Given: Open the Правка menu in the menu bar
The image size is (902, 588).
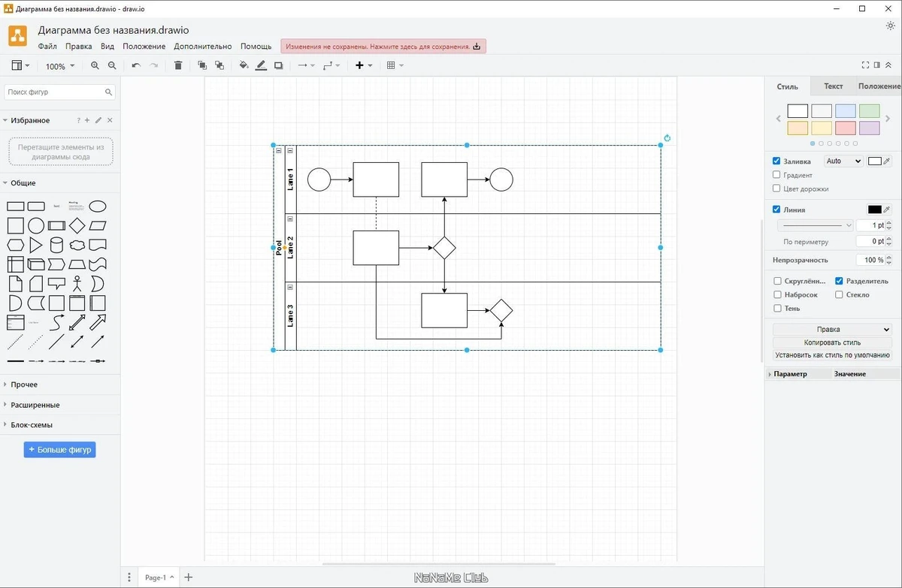Looking at the screenshot, I should pos(78,47).
